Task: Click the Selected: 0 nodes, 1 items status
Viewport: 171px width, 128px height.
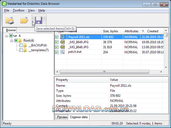Action: (x=144, y=123)
